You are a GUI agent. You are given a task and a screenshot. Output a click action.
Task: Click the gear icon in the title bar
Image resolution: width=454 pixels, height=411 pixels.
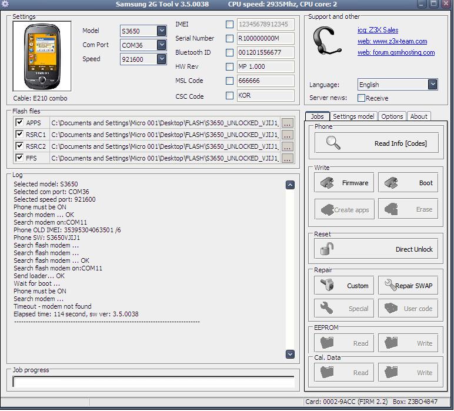pyautogui.click(x=5, y=4)
